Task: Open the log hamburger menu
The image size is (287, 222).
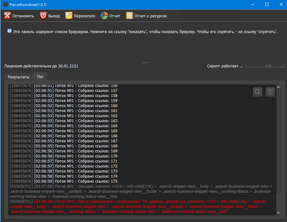Action: 270,92
